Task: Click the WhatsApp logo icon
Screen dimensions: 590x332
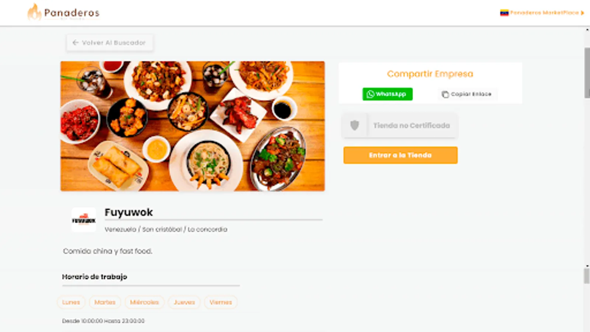Action: point(371,94)
